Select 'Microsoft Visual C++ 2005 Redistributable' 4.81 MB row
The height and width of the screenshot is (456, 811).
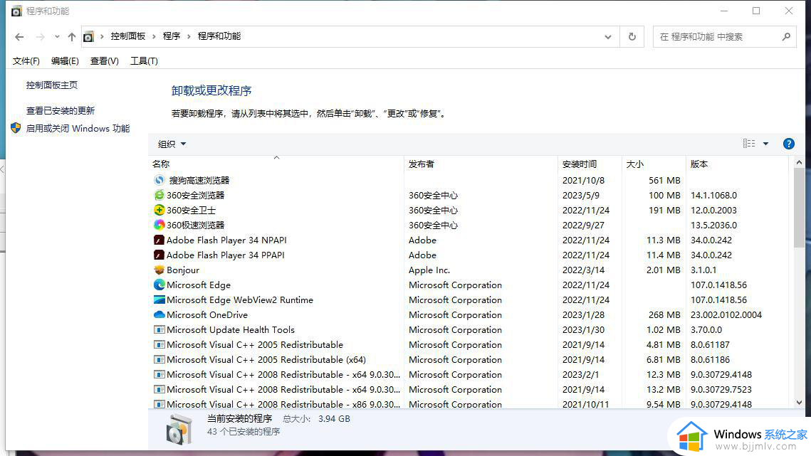coord(469,345)
